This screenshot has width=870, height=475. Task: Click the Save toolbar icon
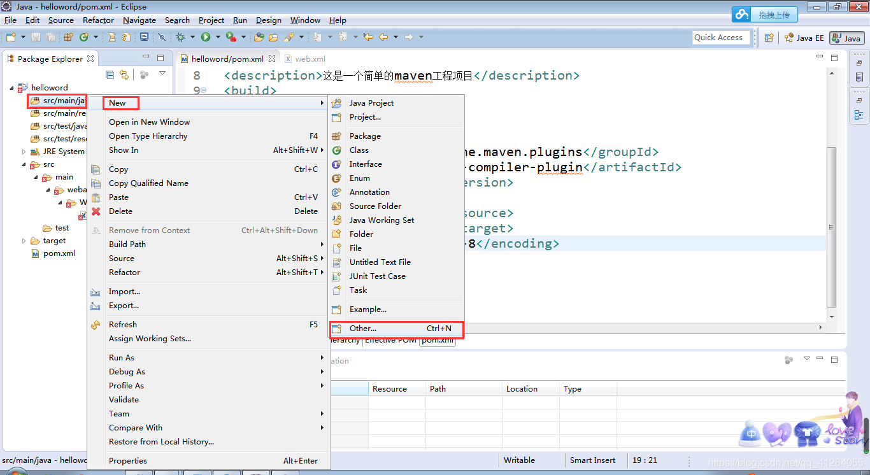coord(36,38)
